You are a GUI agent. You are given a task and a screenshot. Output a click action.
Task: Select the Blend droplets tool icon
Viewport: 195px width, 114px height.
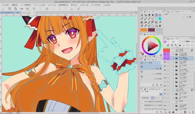[156, 22]
